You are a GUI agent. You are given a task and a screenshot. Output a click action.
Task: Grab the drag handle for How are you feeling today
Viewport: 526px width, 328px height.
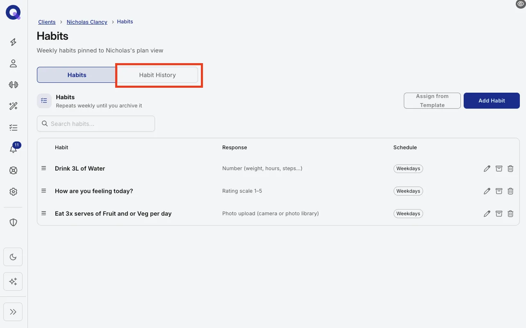pos(44,191)
